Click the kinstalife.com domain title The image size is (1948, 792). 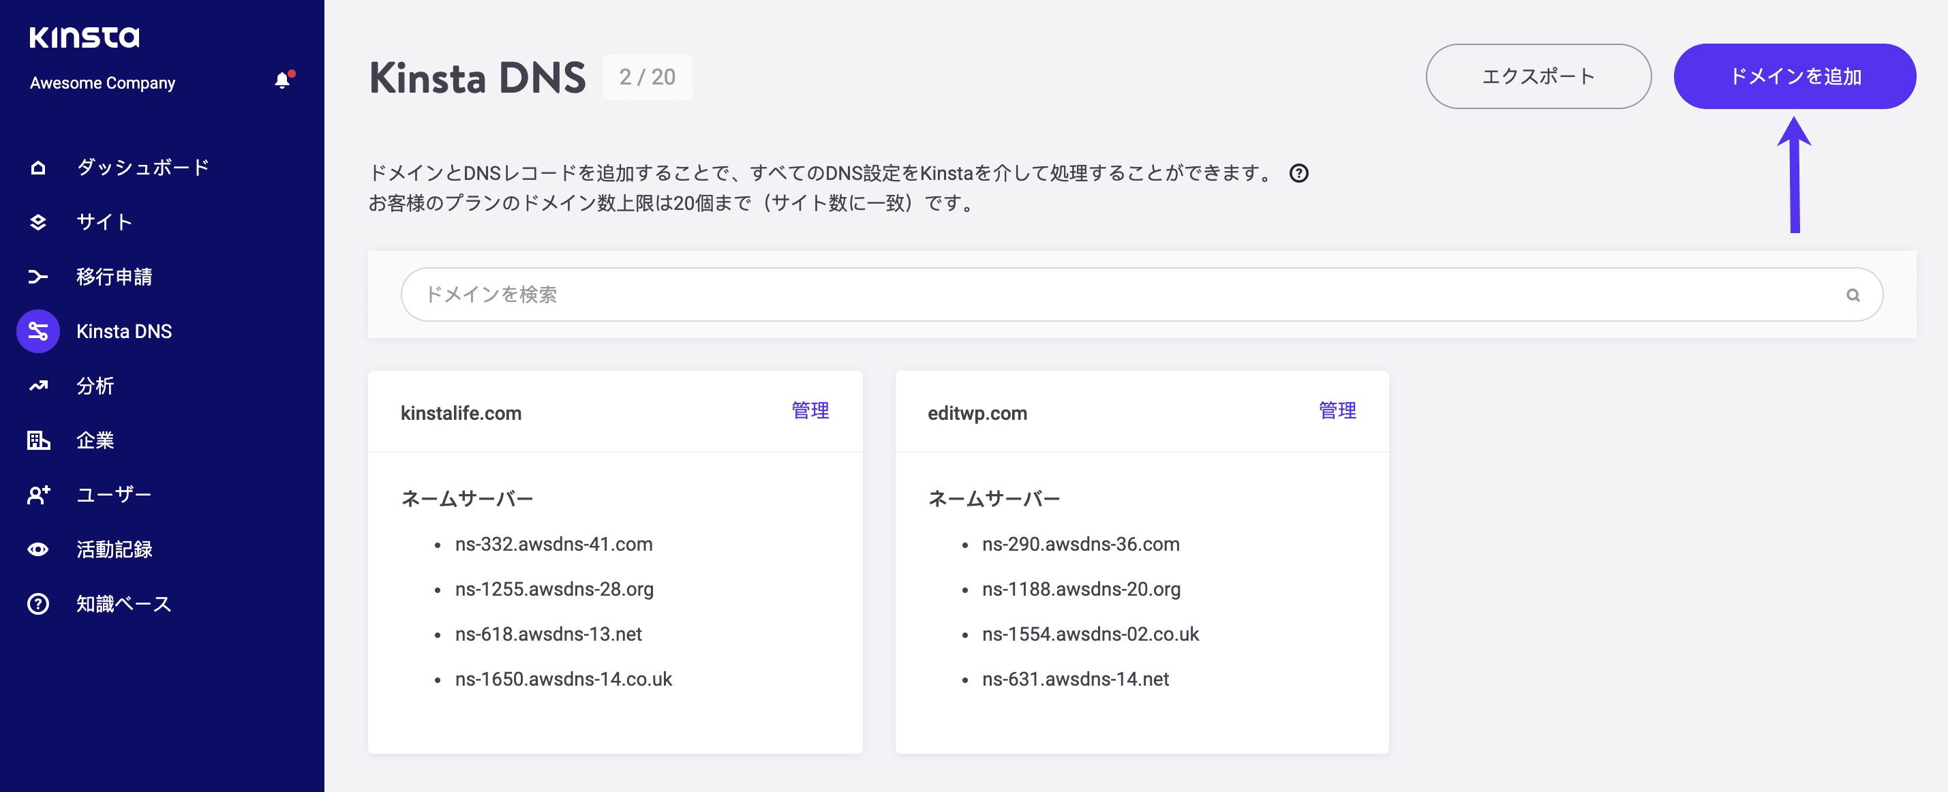pos(461,413)
